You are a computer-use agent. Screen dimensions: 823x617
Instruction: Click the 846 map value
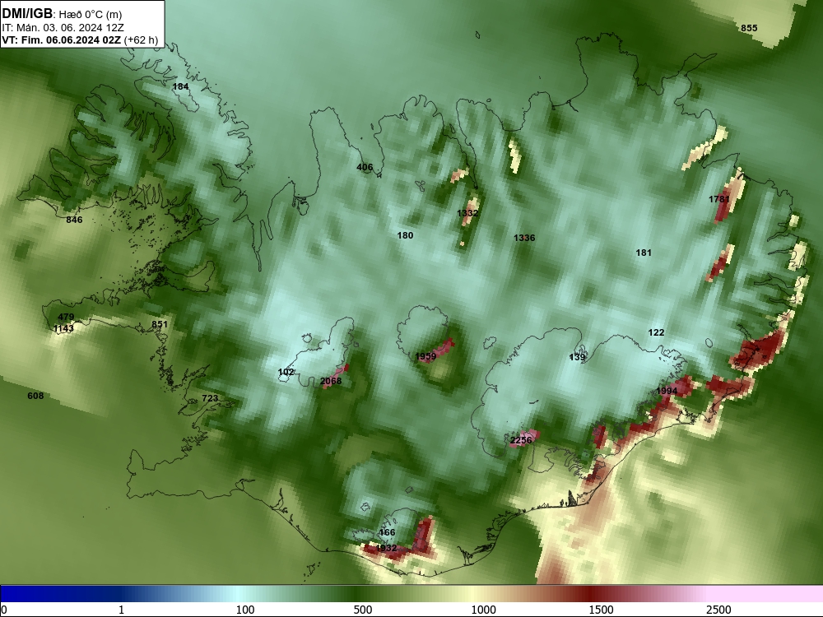(74, 220)
